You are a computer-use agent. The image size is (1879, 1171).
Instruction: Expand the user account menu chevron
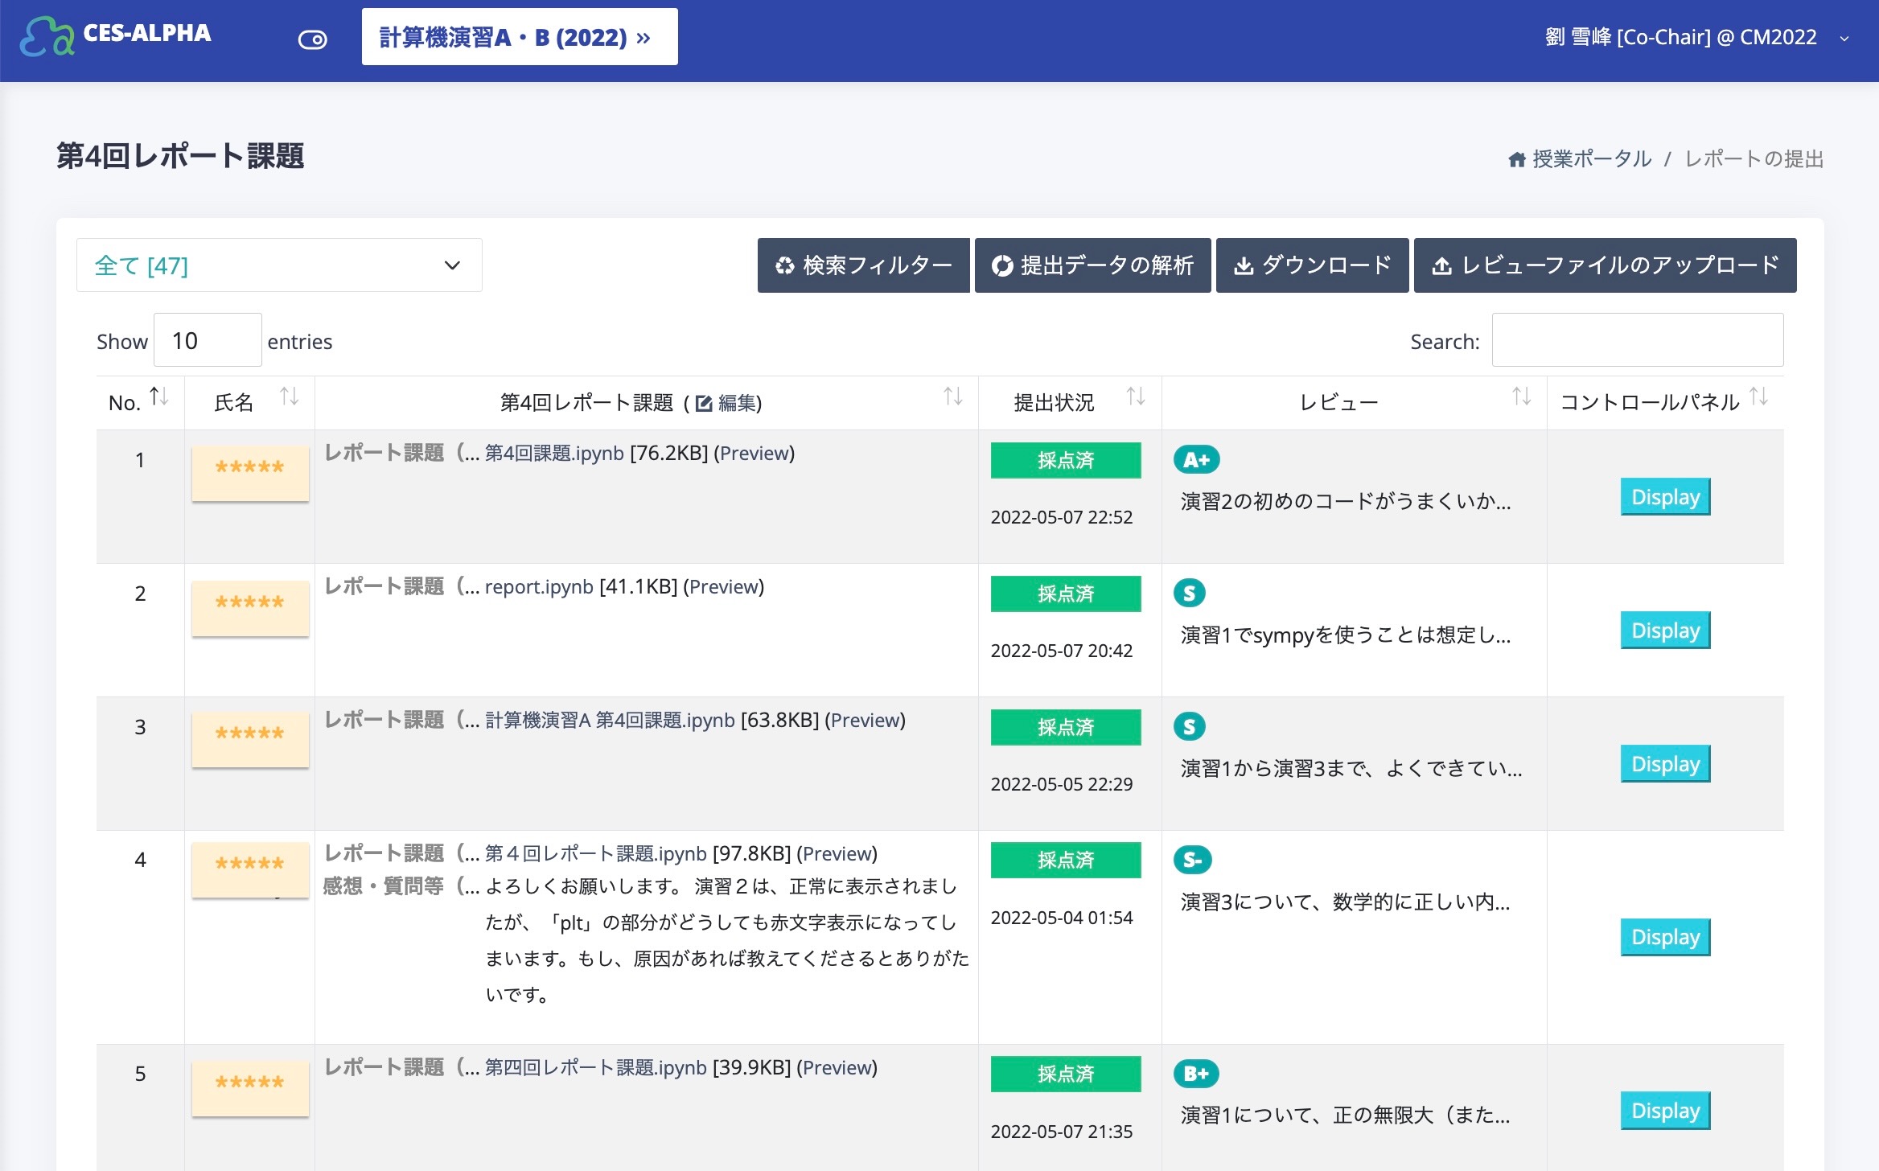(x=1844, y=39)
